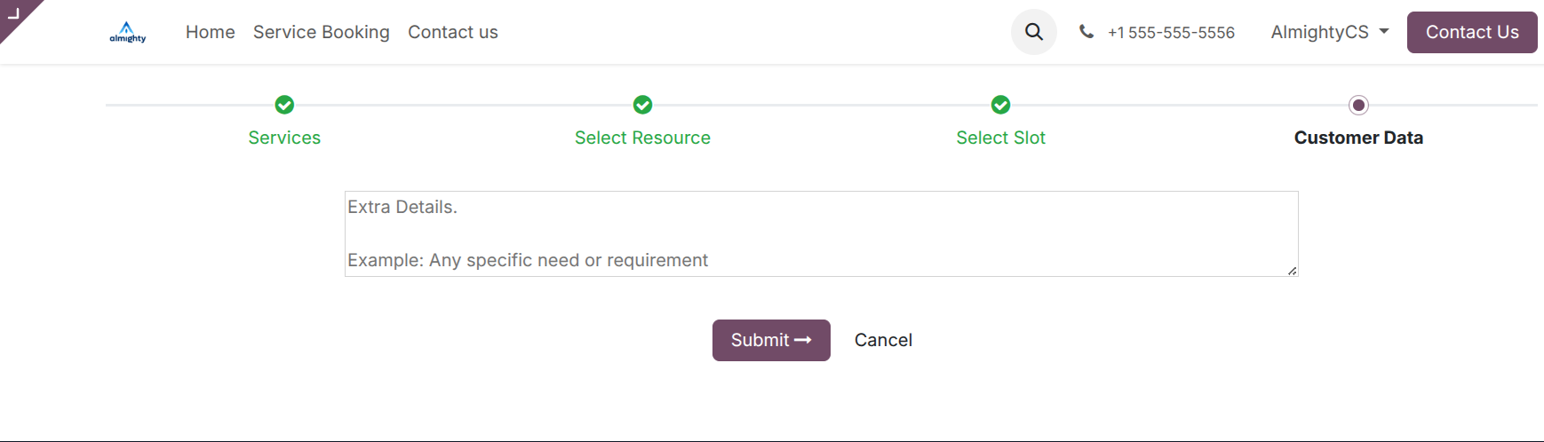Click the phone handset icon
The height and width of the screenshot is (442, 1544).
pos(1086,32)
